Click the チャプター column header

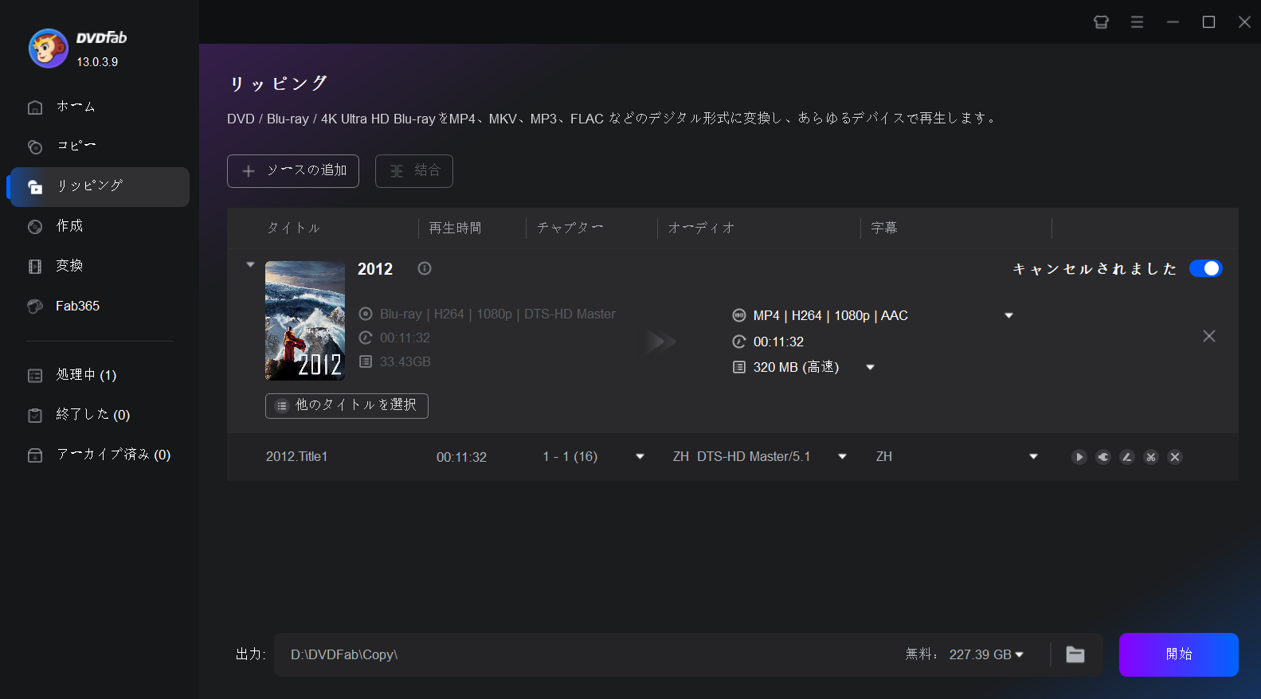point(570,228)
